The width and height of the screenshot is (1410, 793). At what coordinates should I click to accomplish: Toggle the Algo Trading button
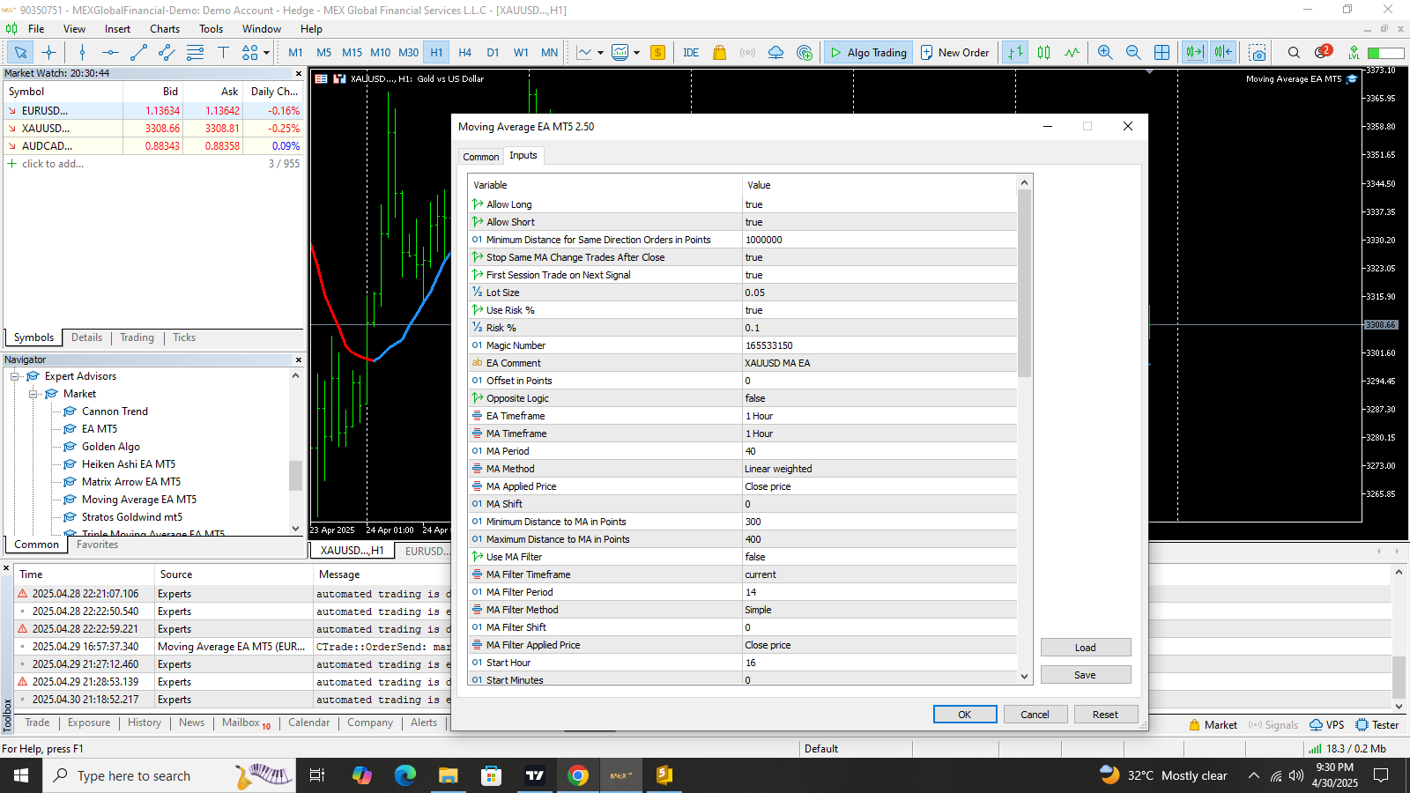tap(868, 53)
